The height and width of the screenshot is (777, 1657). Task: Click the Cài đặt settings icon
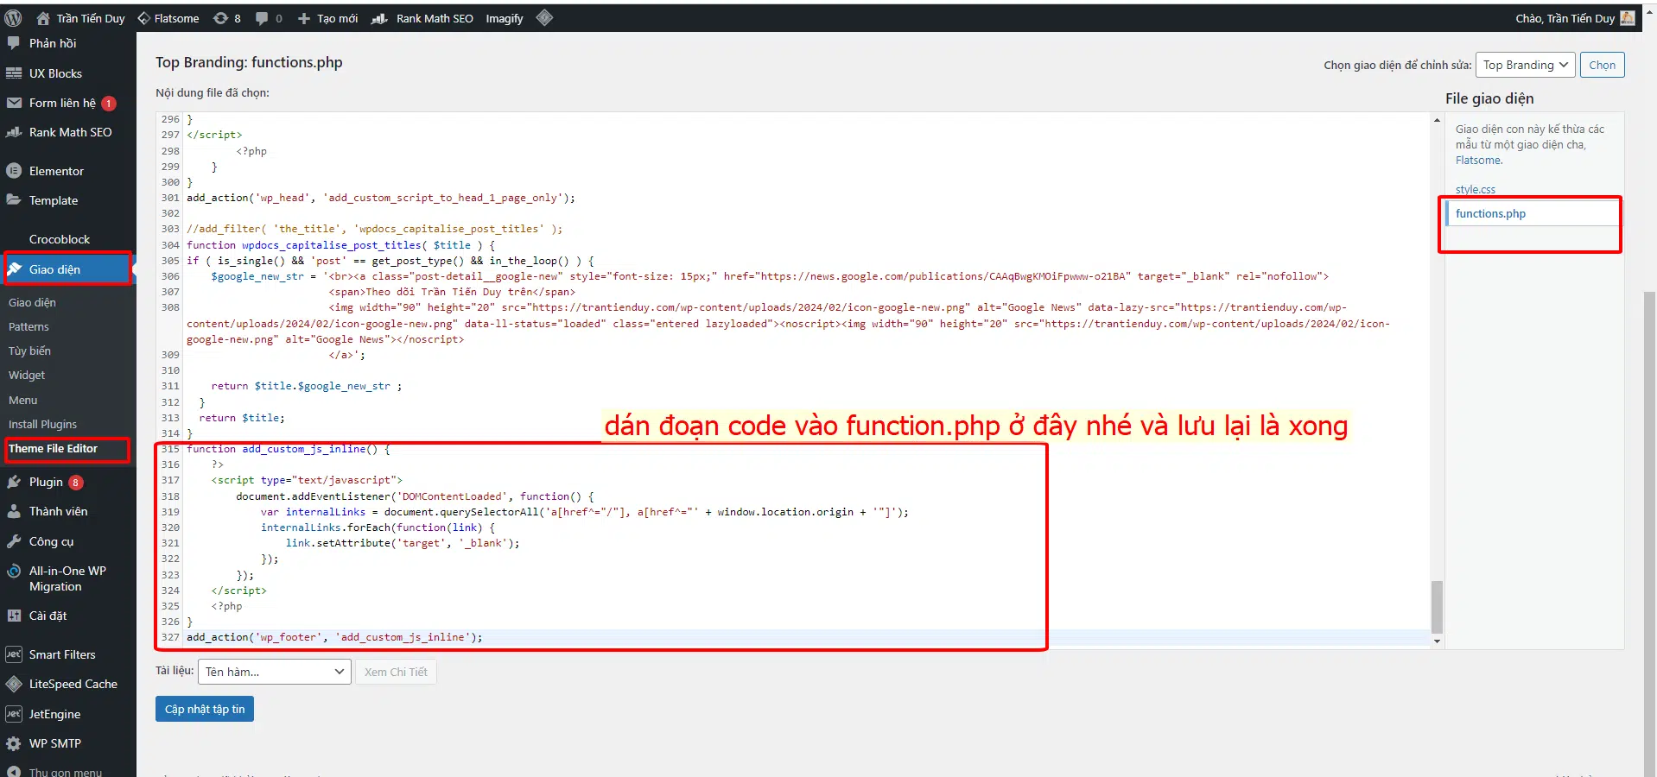(14, 616)
